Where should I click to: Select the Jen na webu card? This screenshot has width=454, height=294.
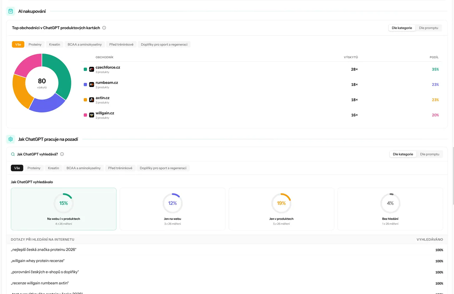click(172, 209)
